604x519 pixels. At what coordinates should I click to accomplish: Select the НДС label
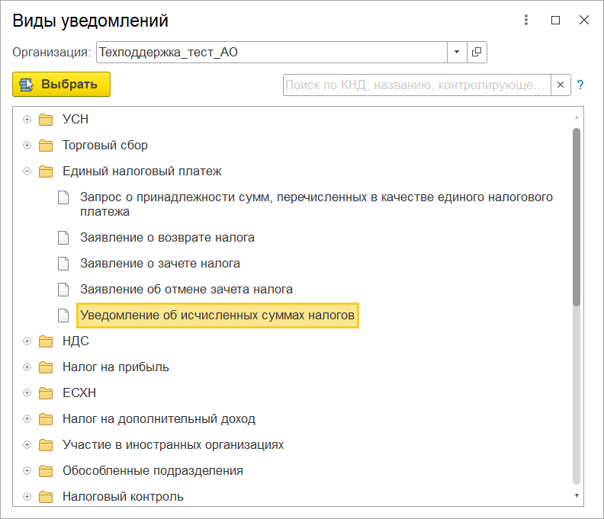pos(76,341)
